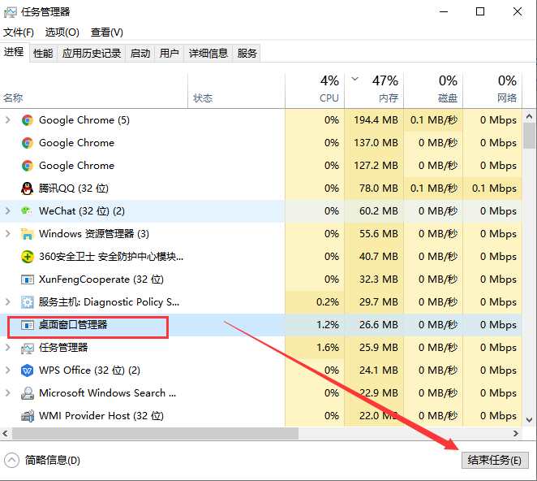Expand Microsoft Windows Search row

tap(8, 392)
